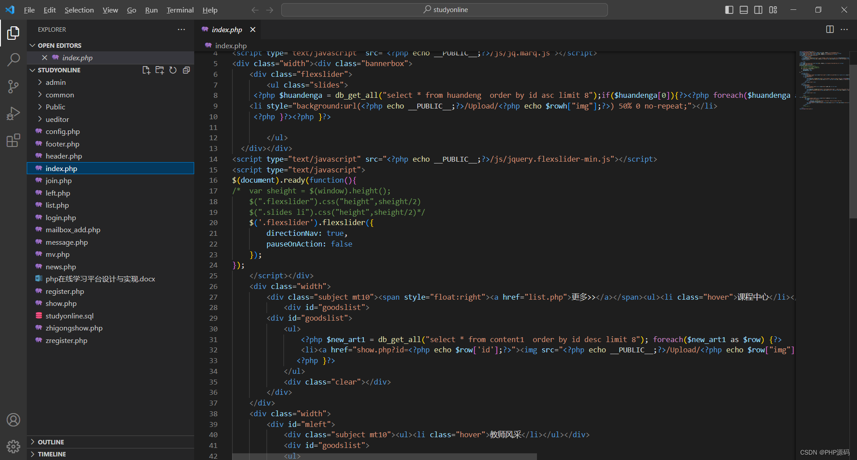Split the editor to the right
Image resolution: width=857 pixels, height=460 pixels.
point(830,29)
